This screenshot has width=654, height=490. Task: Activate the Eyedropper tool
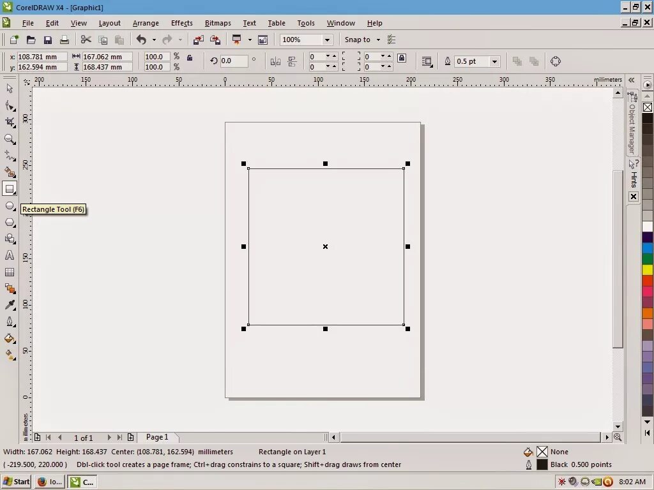tap(10, 305)
